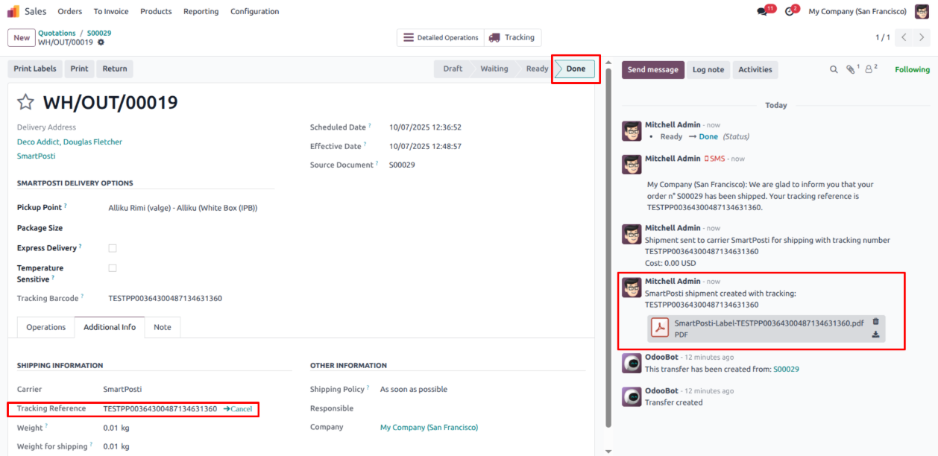Screen dimensions: 938x456
Task: Go to the next record arrow
Action: 922,37
